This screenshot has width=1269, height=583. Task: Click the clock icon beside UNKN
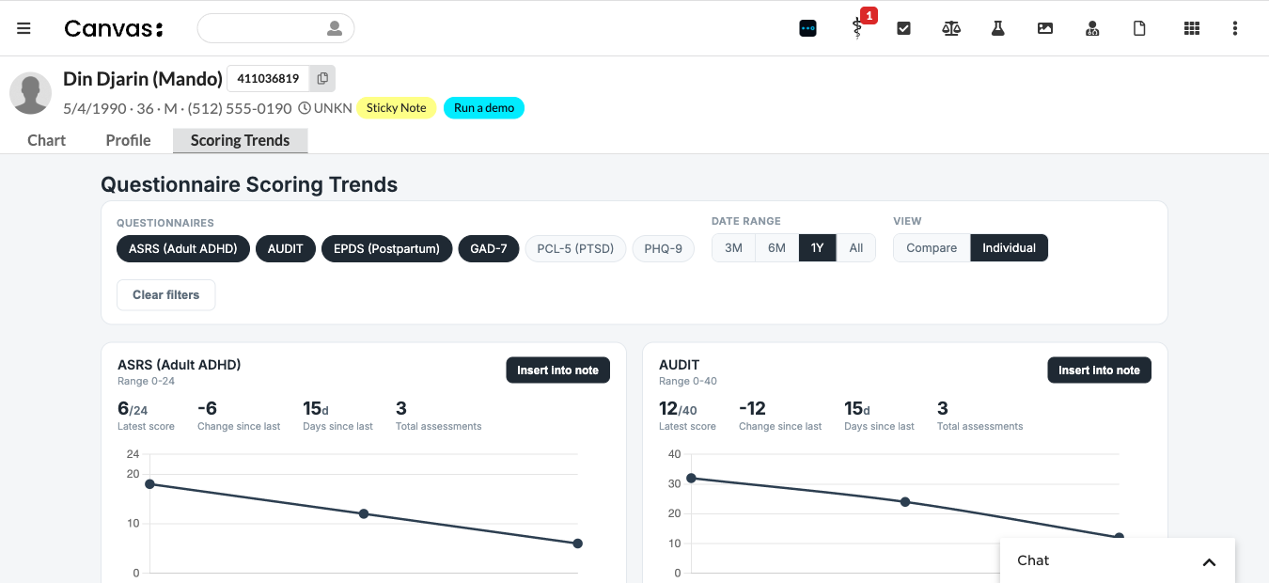coord(305,108)
